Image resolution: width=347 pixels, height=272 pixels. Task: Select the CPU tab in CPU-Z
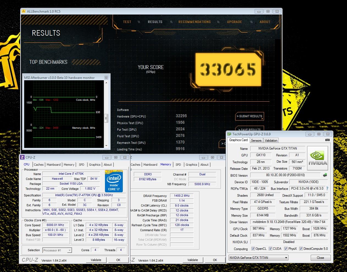(26, 164)
